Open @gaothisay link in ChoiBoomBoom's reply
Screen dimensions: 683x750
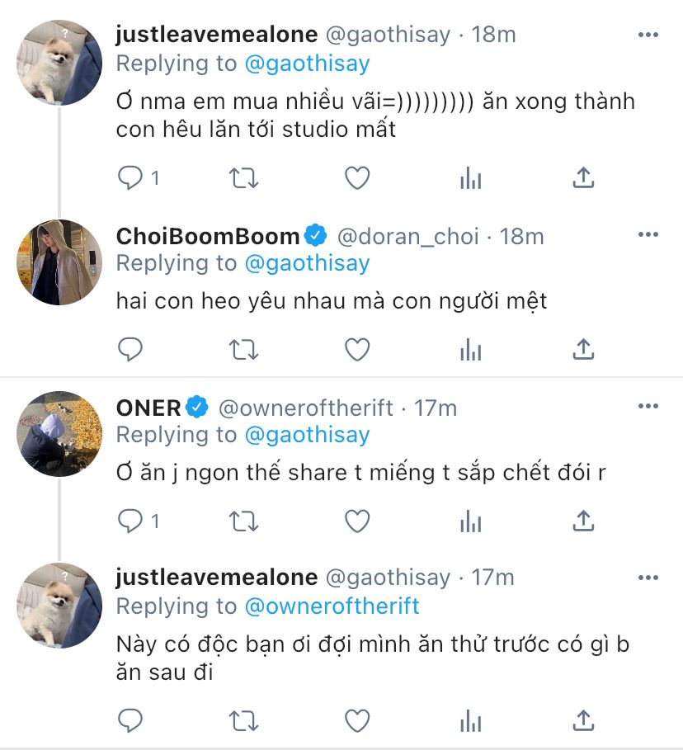(307, 263)
